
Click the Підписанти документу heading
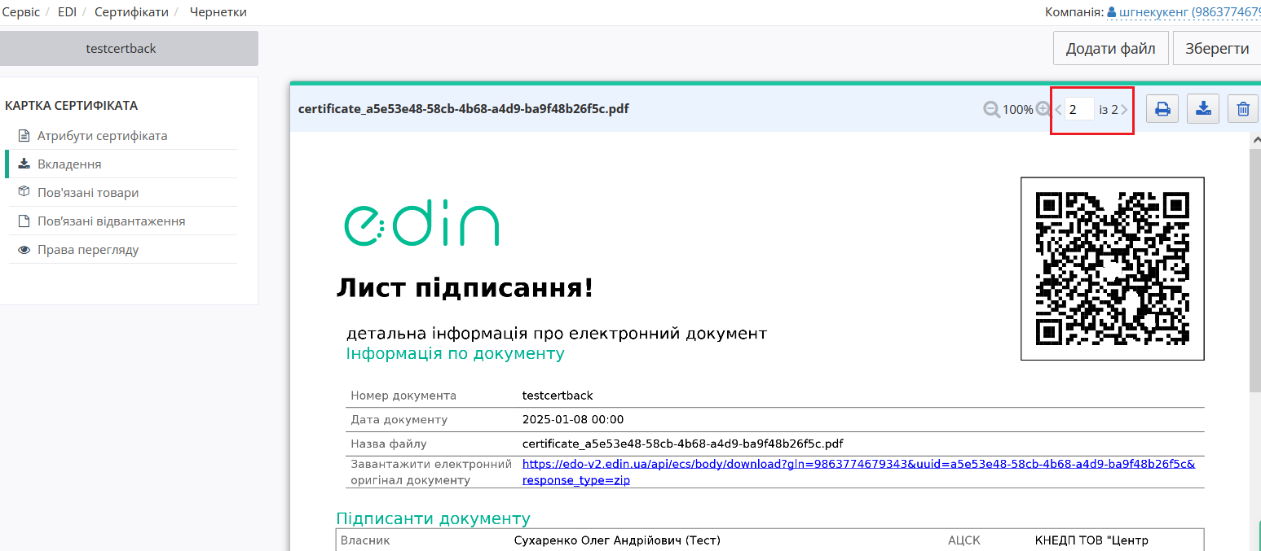tap(433, 518)
